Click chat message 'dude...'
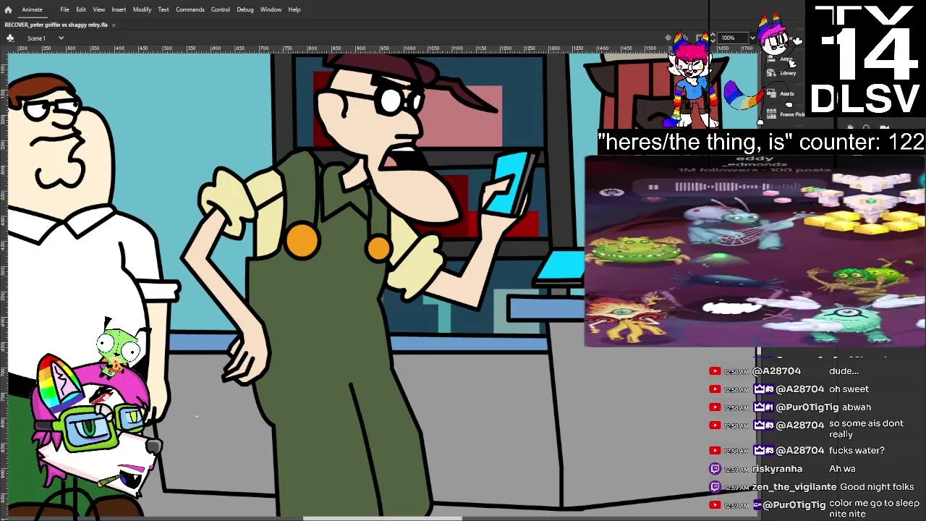926x521 pixels. click(x=844, y=371)
